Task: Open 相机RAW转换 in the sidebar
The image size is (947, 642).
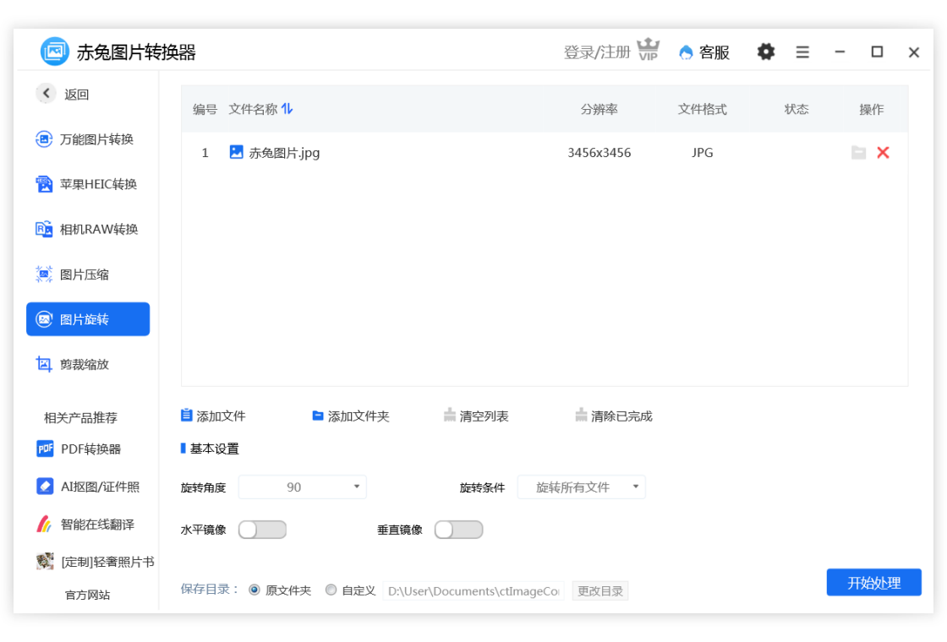Action: point(88,229)
